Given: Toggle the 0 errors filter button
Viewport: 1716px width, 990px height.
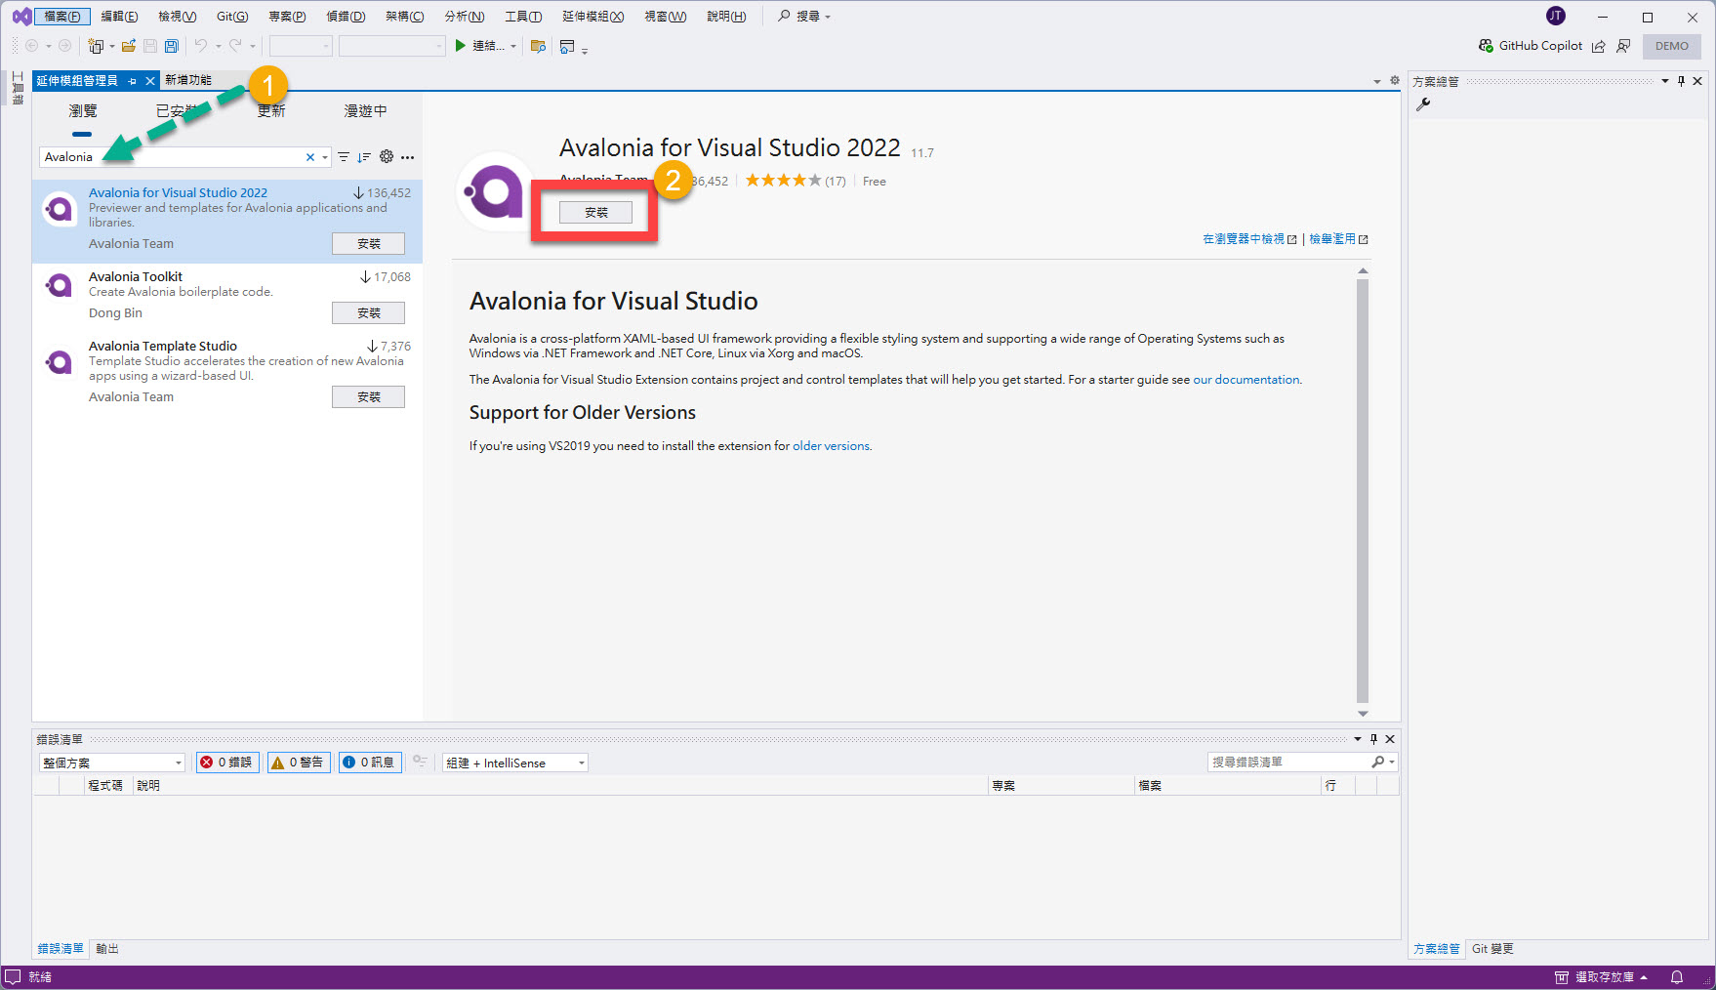Looking at the screenshot, I should (227, 763).
